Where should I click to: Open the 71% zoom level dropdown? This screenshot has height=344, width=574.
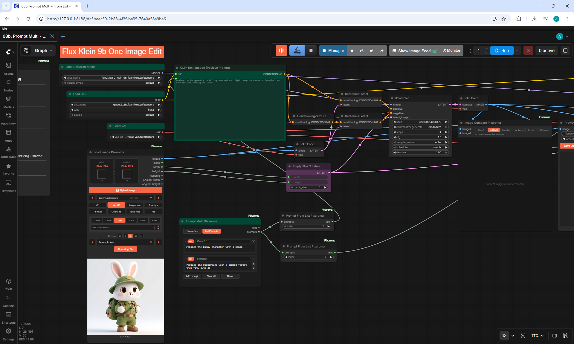538,336
